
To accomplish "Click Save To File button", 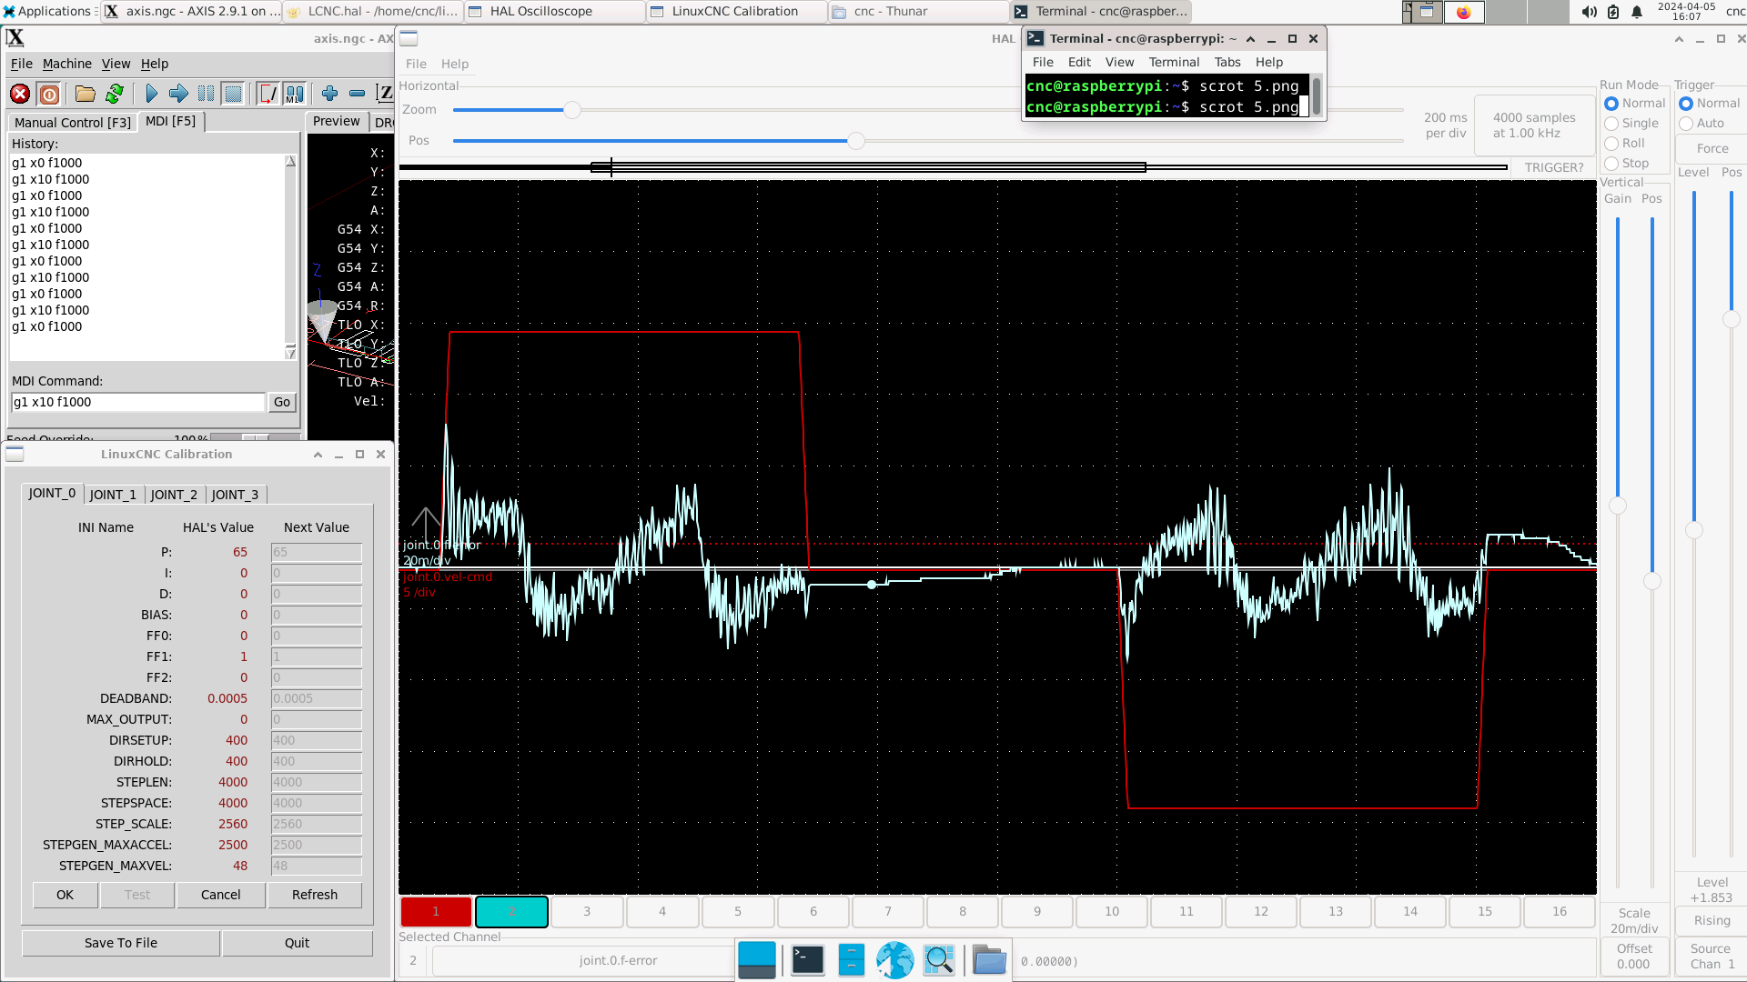I will pos(120,943).
